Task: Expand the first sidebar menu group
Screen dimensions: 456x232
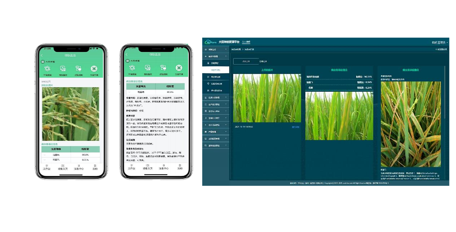Action: click(215, 50)
